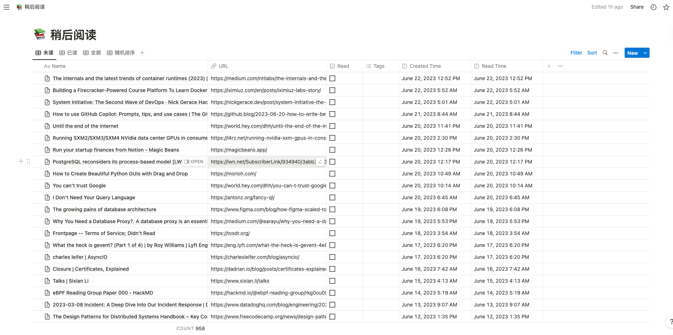The image size is (673, 335).
Task: Click the page history clock icon
Action: [654, 7]
